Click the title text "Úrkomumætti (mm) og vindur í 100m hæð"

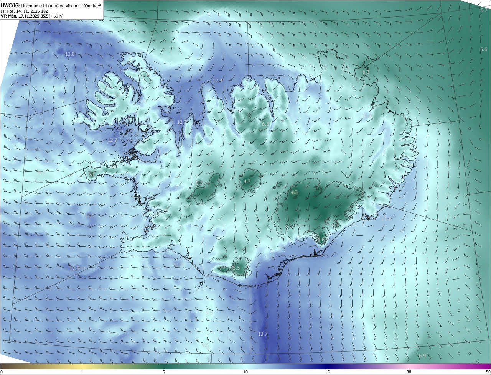(x=61, y=6)
